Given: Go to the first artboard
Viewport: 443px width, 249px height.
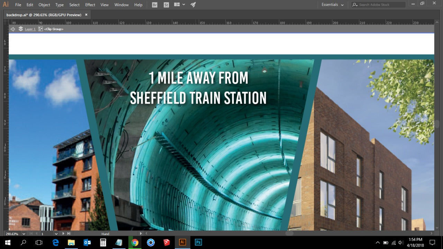Looking at the screenshot, I should click(31, 234).
